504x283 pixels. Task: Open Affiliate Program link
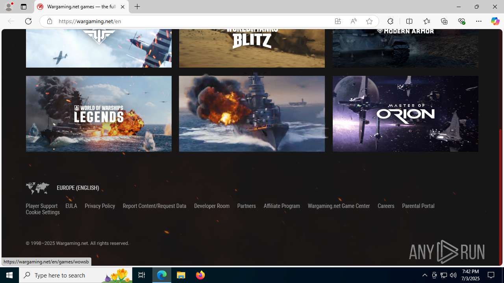282,206
